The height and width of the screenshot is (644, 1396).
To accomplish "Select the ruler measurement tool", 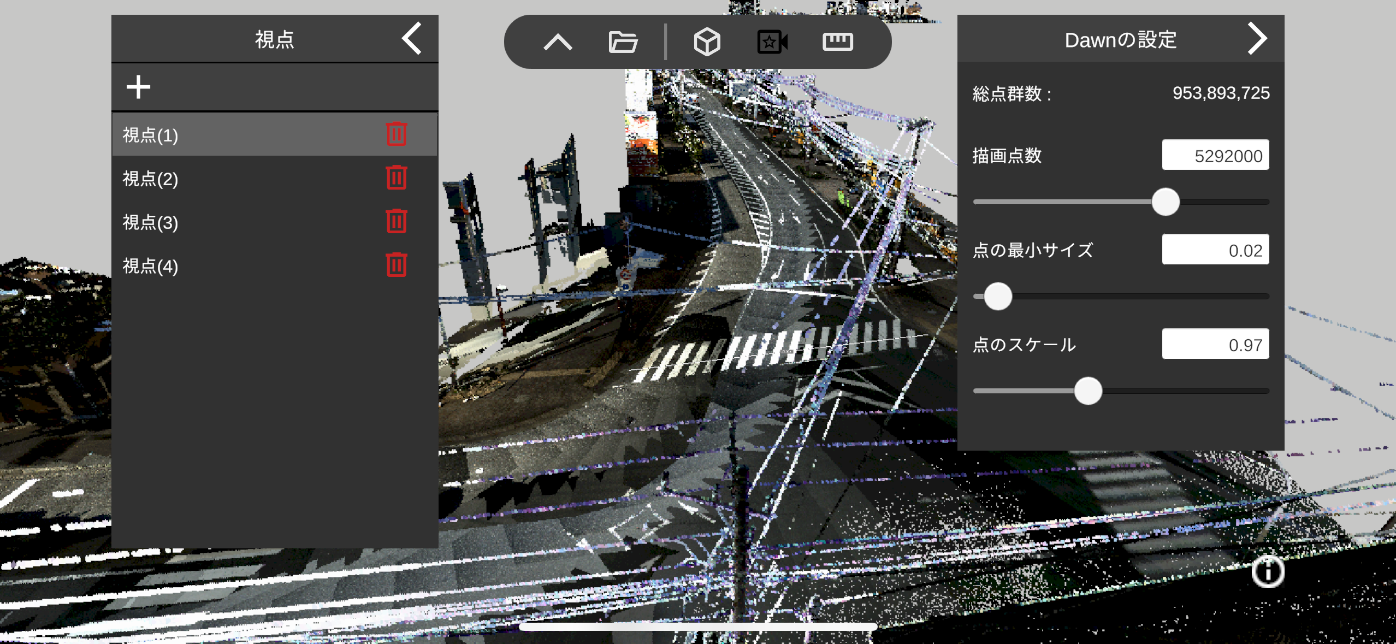I will pyautogui.click(x=837, y=42).
